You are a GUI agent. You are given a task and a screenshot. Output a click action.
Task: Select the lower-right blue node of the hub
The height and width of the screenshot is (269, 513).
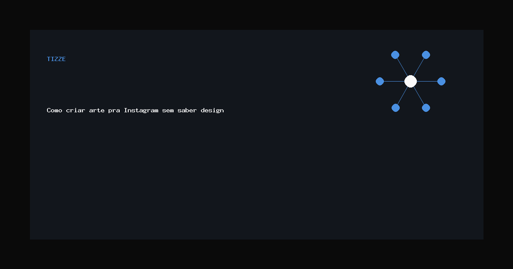pyautogui.click(x=426, y=108)
